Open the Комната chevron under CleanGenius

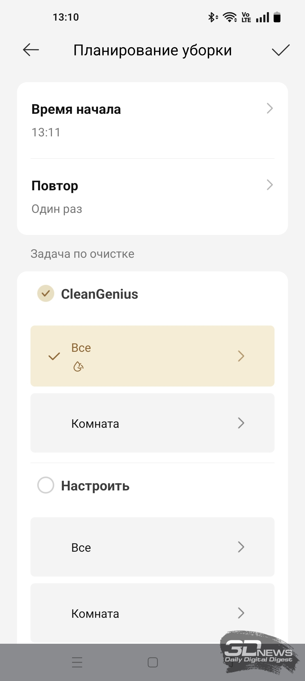point(241,423)
